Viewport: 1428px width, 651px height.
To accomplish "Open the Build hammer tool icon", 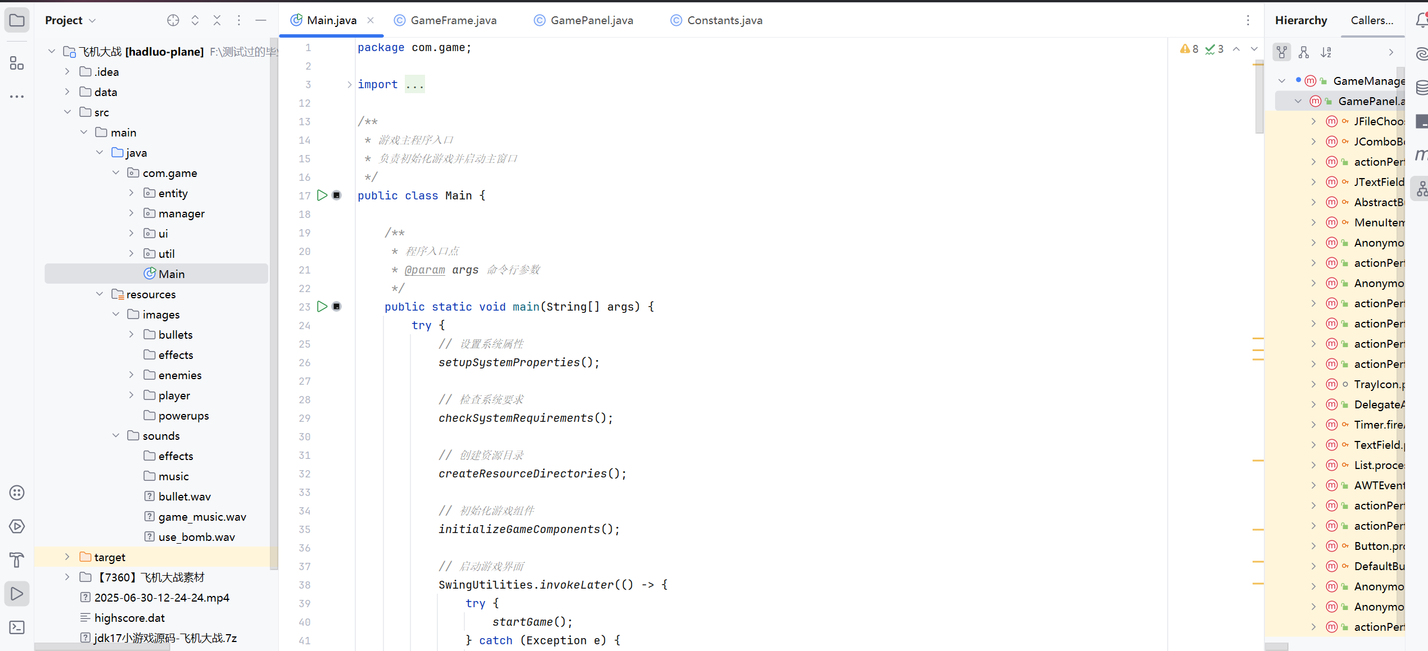I will (17, 560).
